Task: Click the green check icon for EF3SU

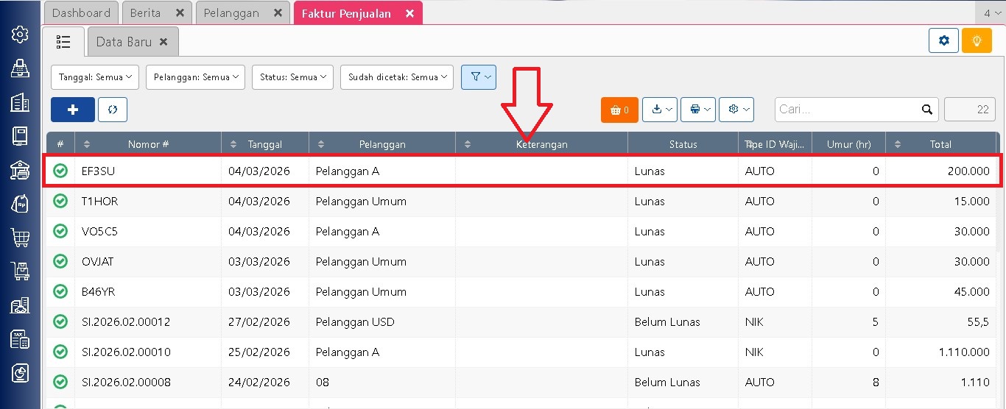Action: click(60, 171)
